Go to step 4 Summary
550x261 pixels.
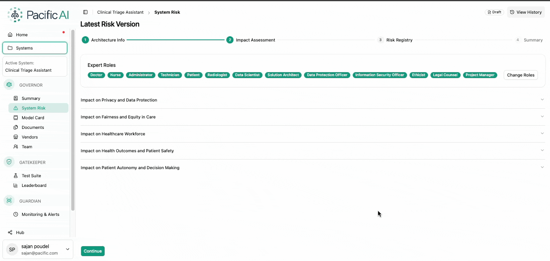[x=529, y=40]
